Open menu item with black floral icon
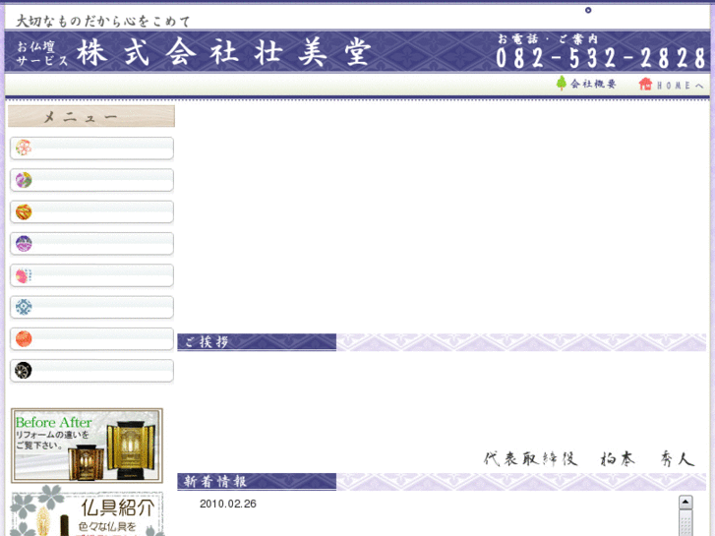The image size is (715, 536). (x=91, y=371)
